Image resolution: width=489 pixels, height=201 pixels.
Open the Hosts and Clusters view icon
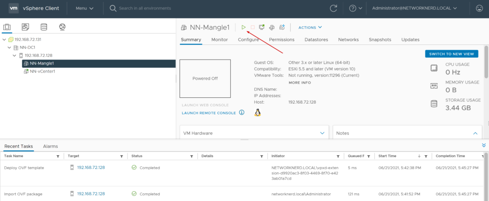pos(7,27)
